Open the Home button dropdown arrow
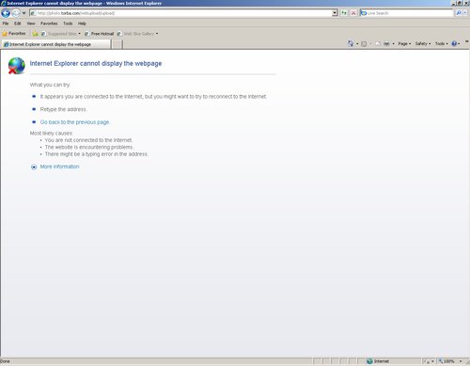Image resolution: width=470 pixels, height=366 pixels. pos(357,43)
